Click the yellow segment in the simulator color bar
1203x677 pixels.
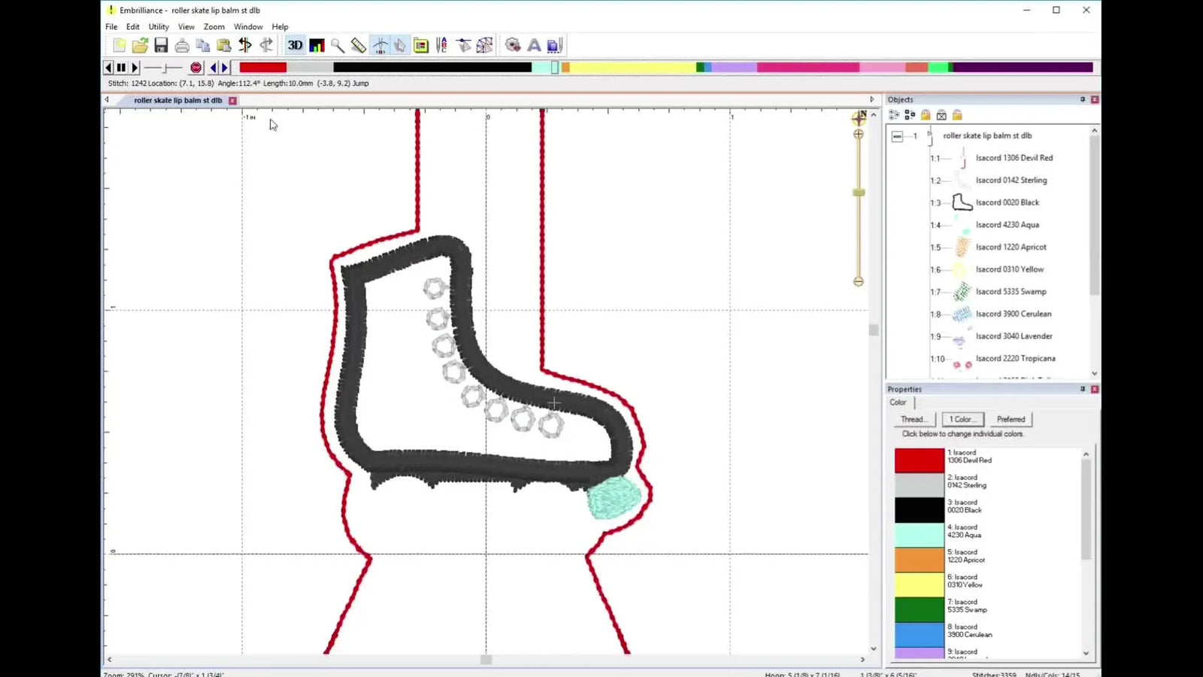point(632,68)
